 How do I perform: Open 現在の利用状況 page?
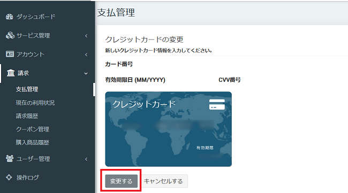35,103
